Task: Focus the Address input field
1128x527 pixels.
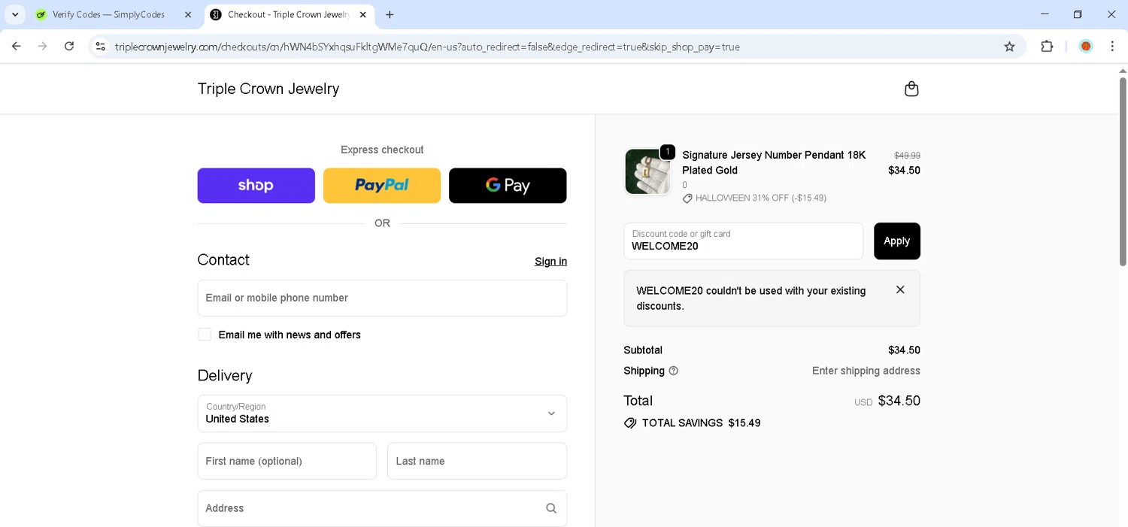Action: [382, 508]
